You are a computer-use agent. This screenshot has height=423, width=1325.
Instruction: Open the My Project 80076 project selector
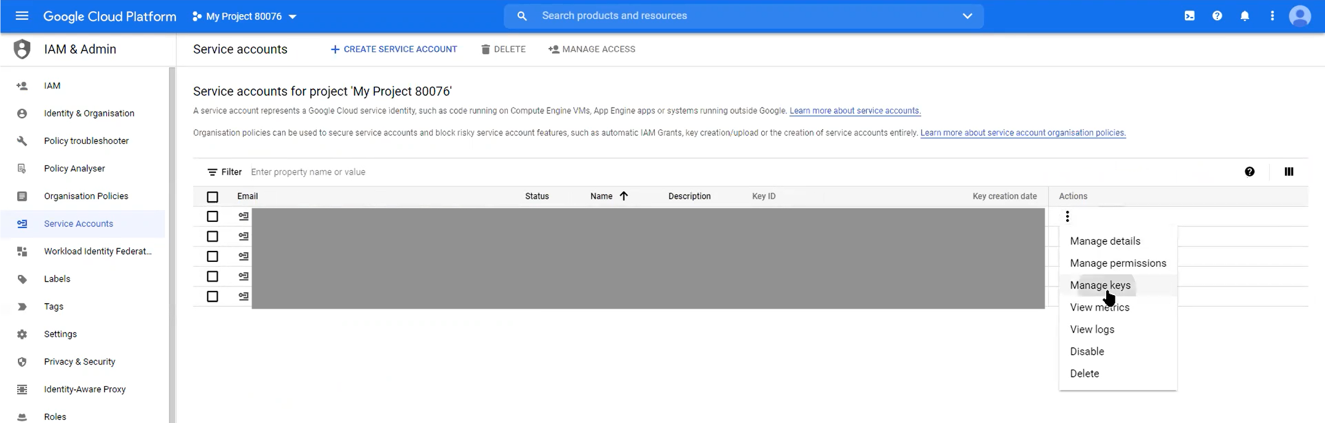(245, 17)
